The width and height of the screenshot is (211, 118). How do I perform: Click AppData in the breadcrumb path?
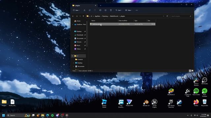(x=97, y=16)
